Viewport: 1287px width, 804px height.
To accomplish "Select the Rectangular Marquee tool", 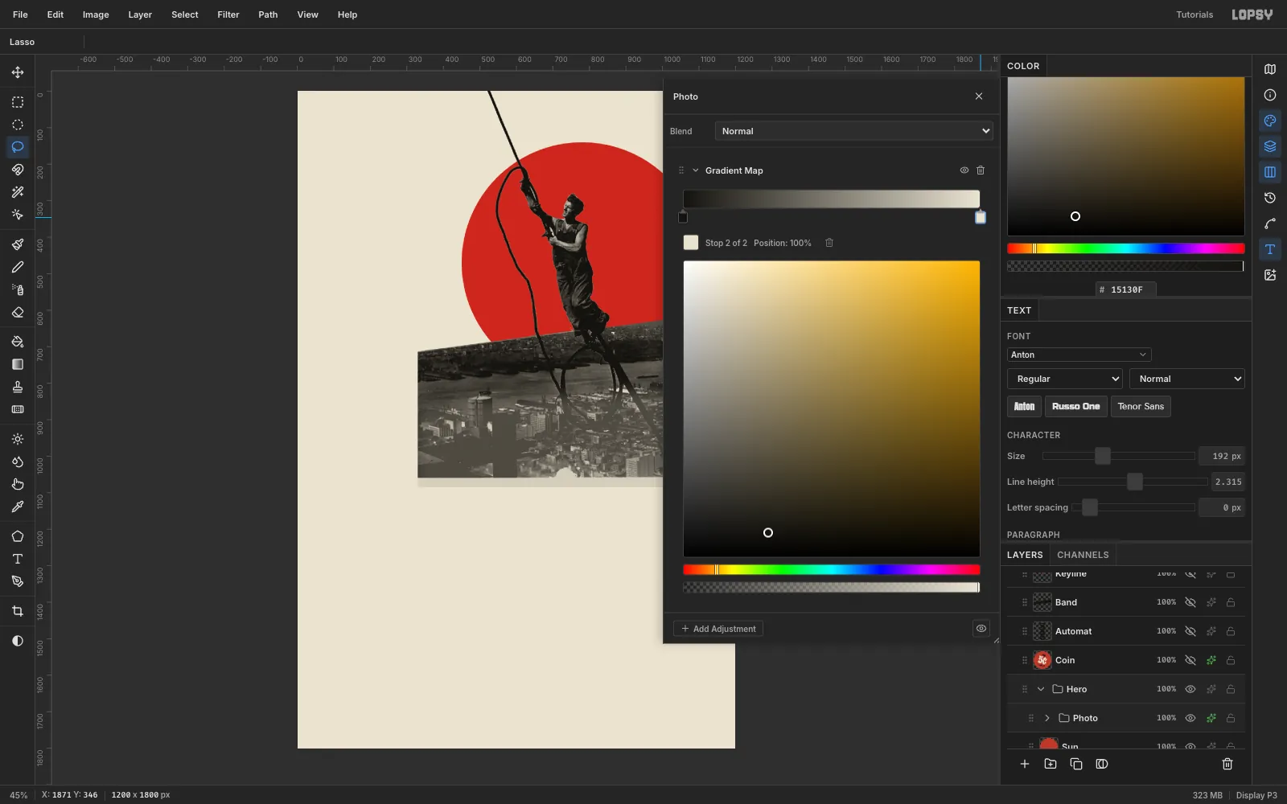I will 18,102.
